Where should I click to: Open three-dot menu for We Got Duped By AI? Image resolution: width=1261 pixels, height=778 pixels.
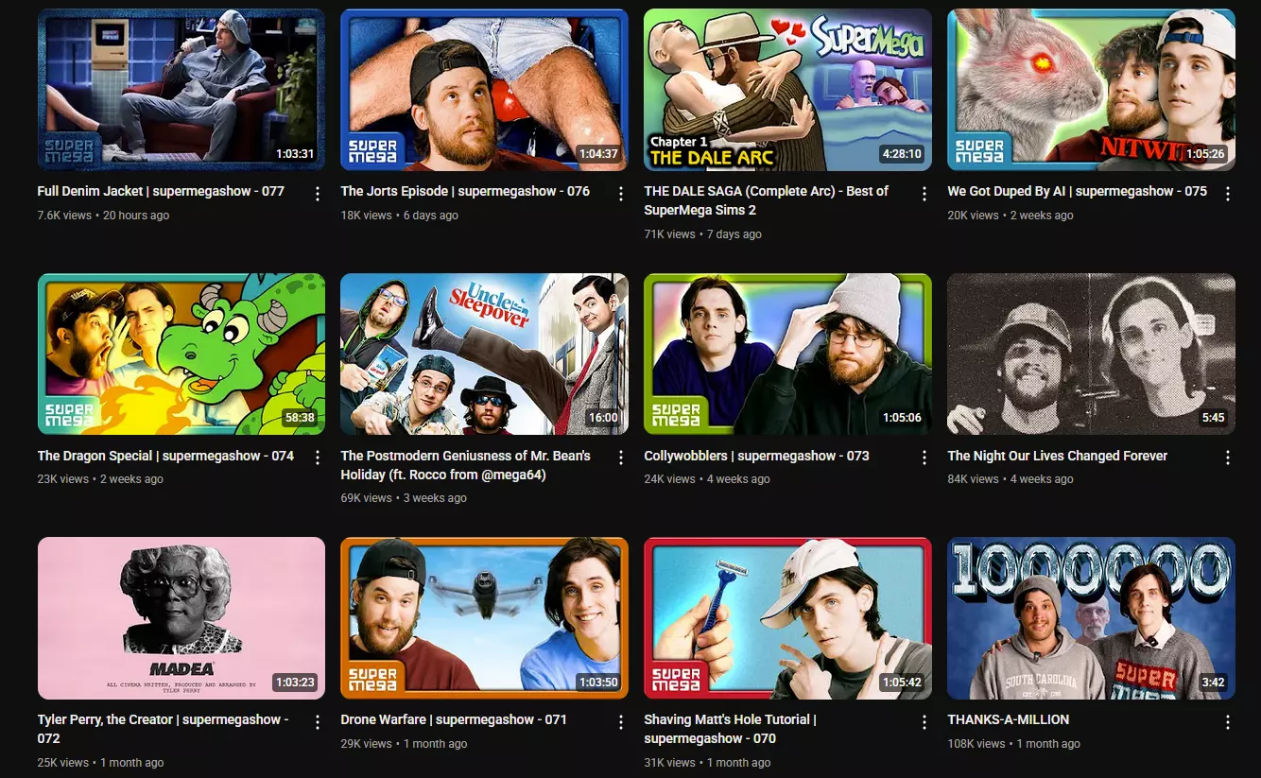1228,194
